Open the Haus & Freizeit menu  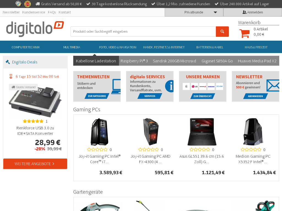click(256, 47)
